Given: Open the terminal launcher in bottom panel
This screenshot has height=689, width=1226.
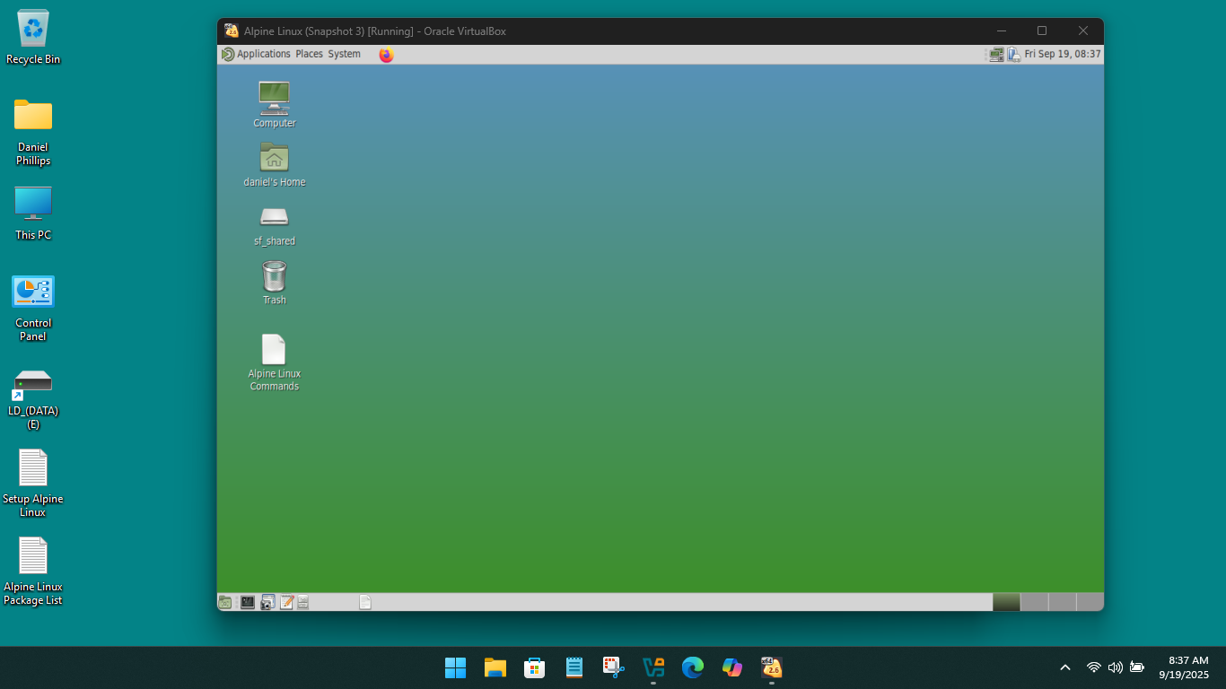Looking at the screenshot, I should pyautogui.click(x=248, y=602).
